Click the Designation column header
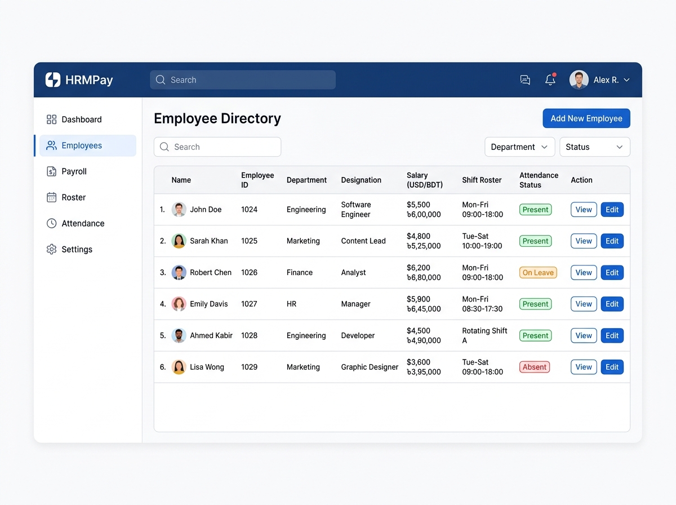The height and width of the screenshot is (505, 676). 361,180
